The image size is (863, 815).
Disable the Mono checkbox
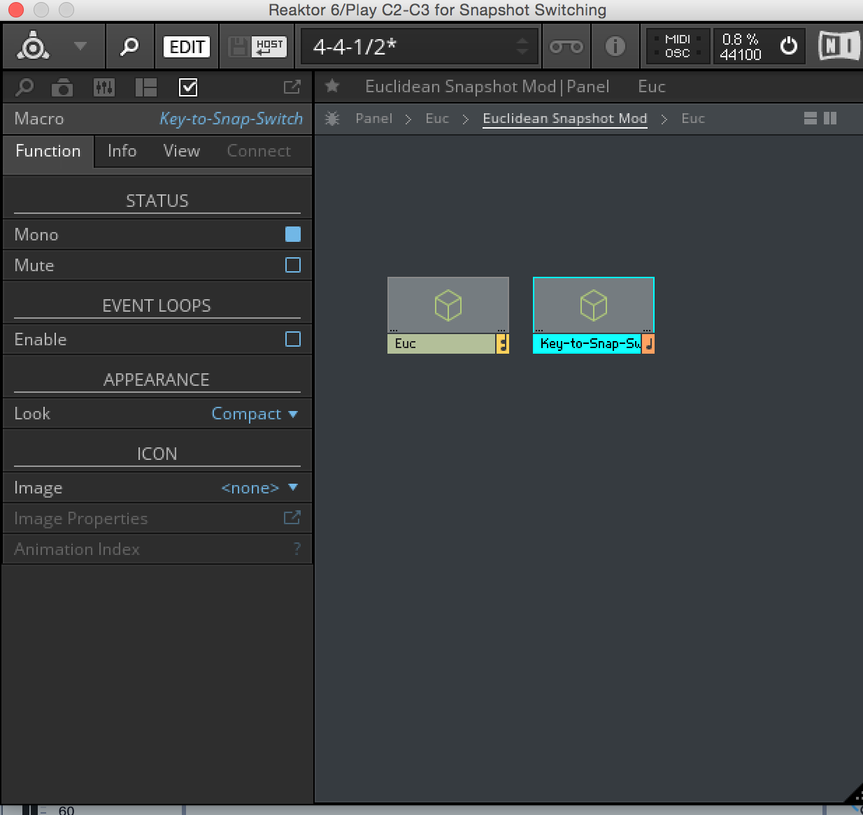click(293, 234)
